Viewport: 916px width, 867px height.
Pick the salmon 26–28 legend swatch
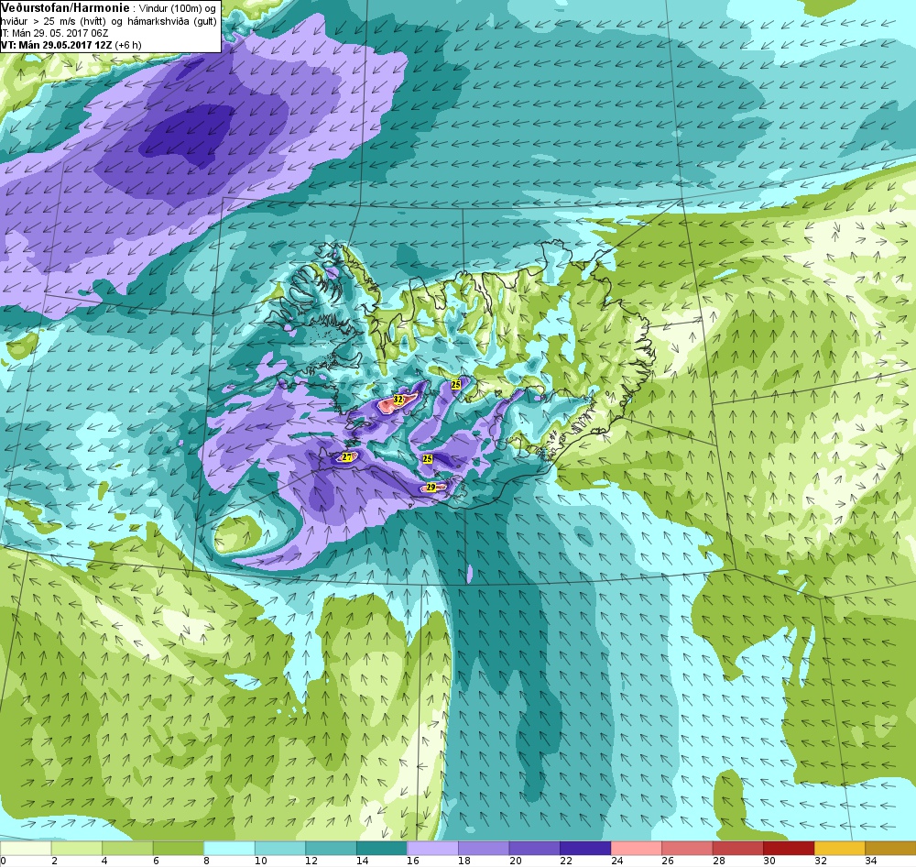click(686, 849)
